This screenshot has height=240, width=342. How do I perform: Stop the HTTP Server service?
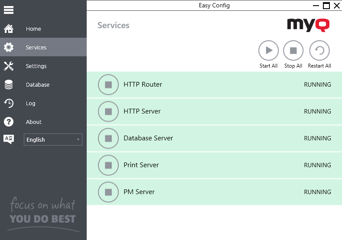tap(108, 112)
